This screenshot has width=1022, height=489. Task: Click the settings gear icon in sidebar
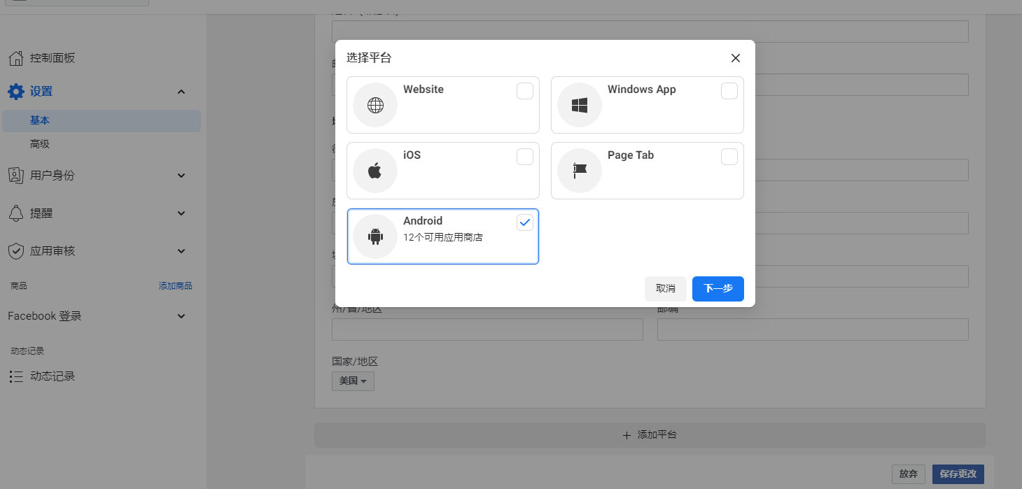16,92
